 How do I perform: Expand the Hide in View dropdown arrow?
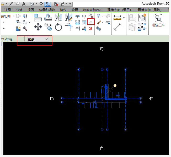click(103, 16)
